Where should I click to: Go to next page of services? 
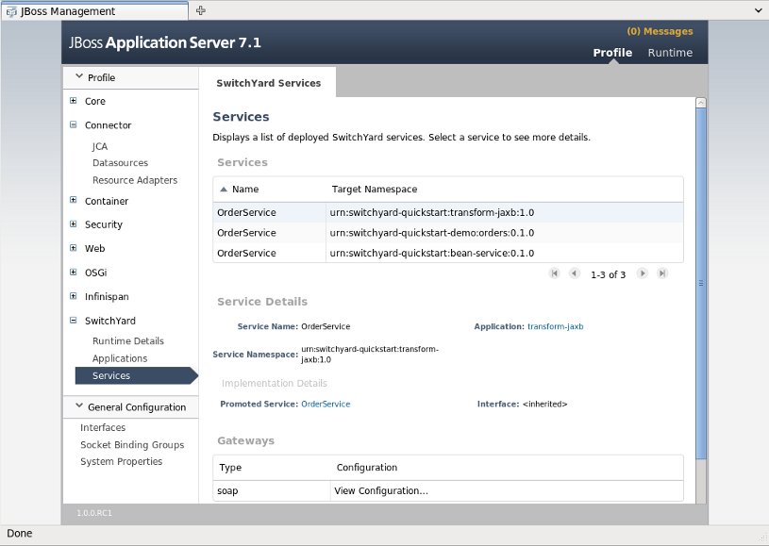point(642,273)
